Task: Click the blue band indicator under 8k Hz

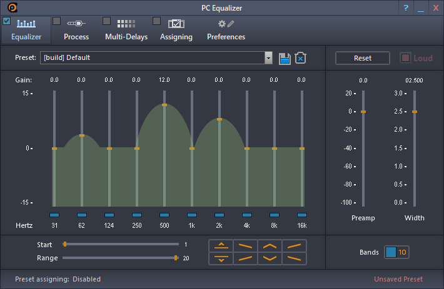Action: 275,215
